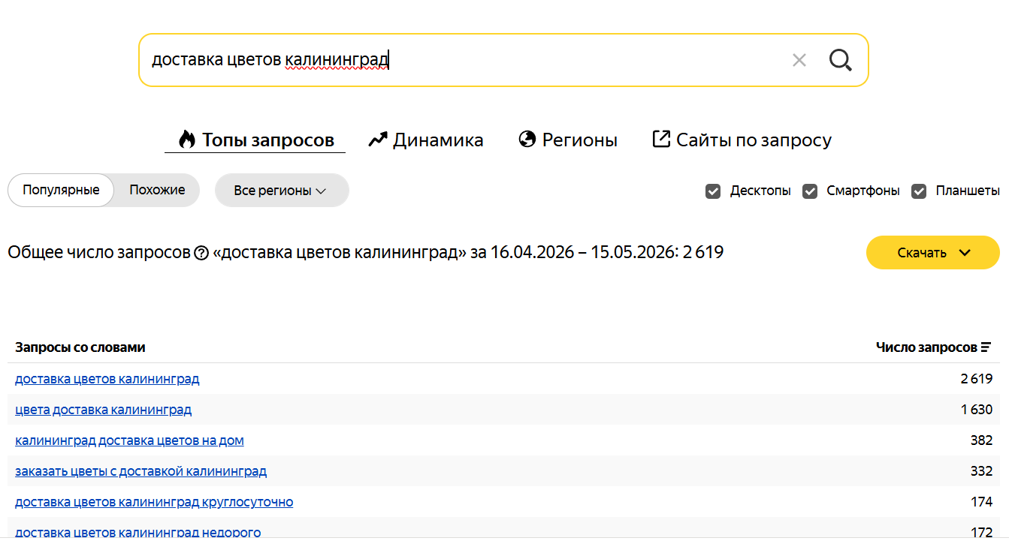Open the link цвета доставка калининград

103,410
